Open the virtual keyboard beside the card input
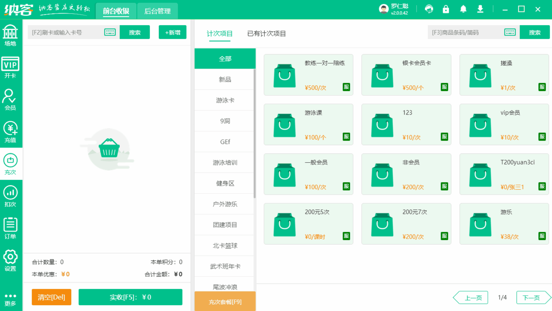Screen dimensions: 552x311 pos(110,32)
